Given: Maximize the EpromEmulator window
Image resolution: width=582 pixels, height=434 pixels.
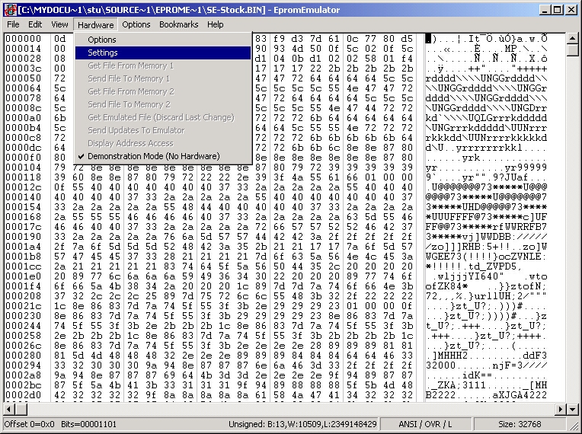Looking at the screenshot, I should [558, 10].
